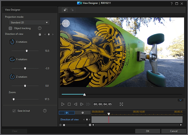
Task: Click the timecode field 00;00;04;05
Action: click(x=102, y=104)
